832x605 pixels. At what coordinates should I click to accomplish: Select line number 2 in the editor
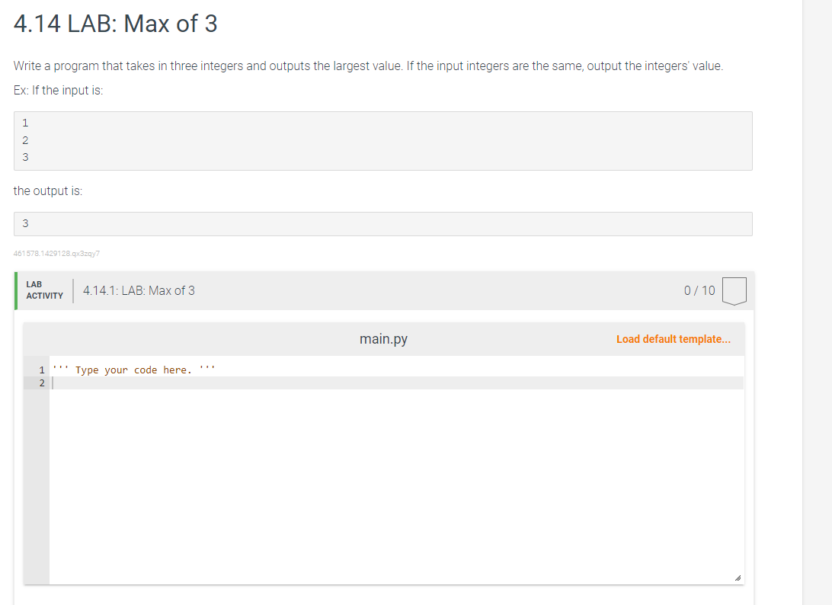(x=41, y=383)
